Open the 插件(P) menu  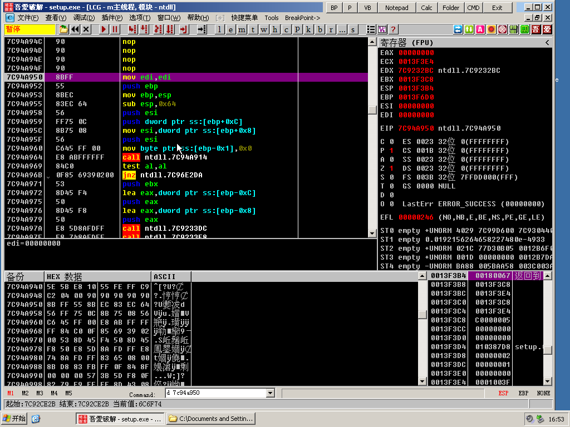[112, 18]
